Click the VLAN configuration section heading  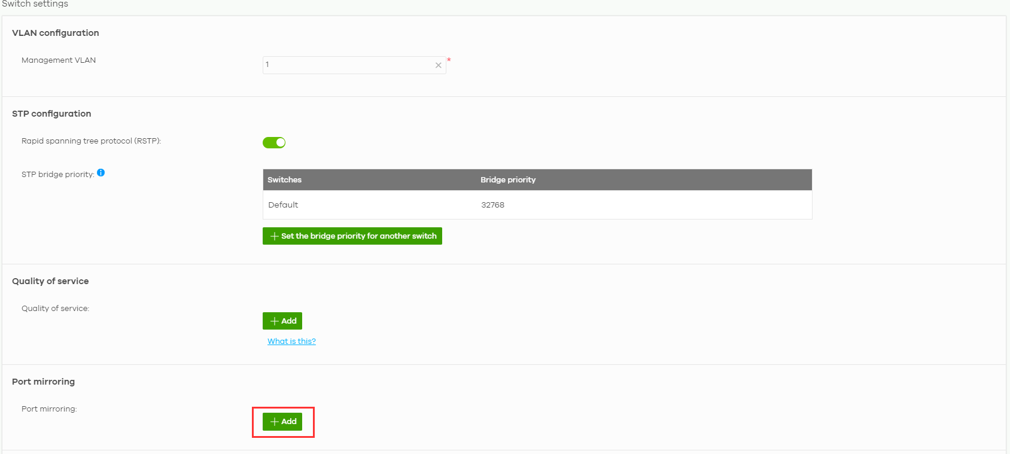coord(56,33)
